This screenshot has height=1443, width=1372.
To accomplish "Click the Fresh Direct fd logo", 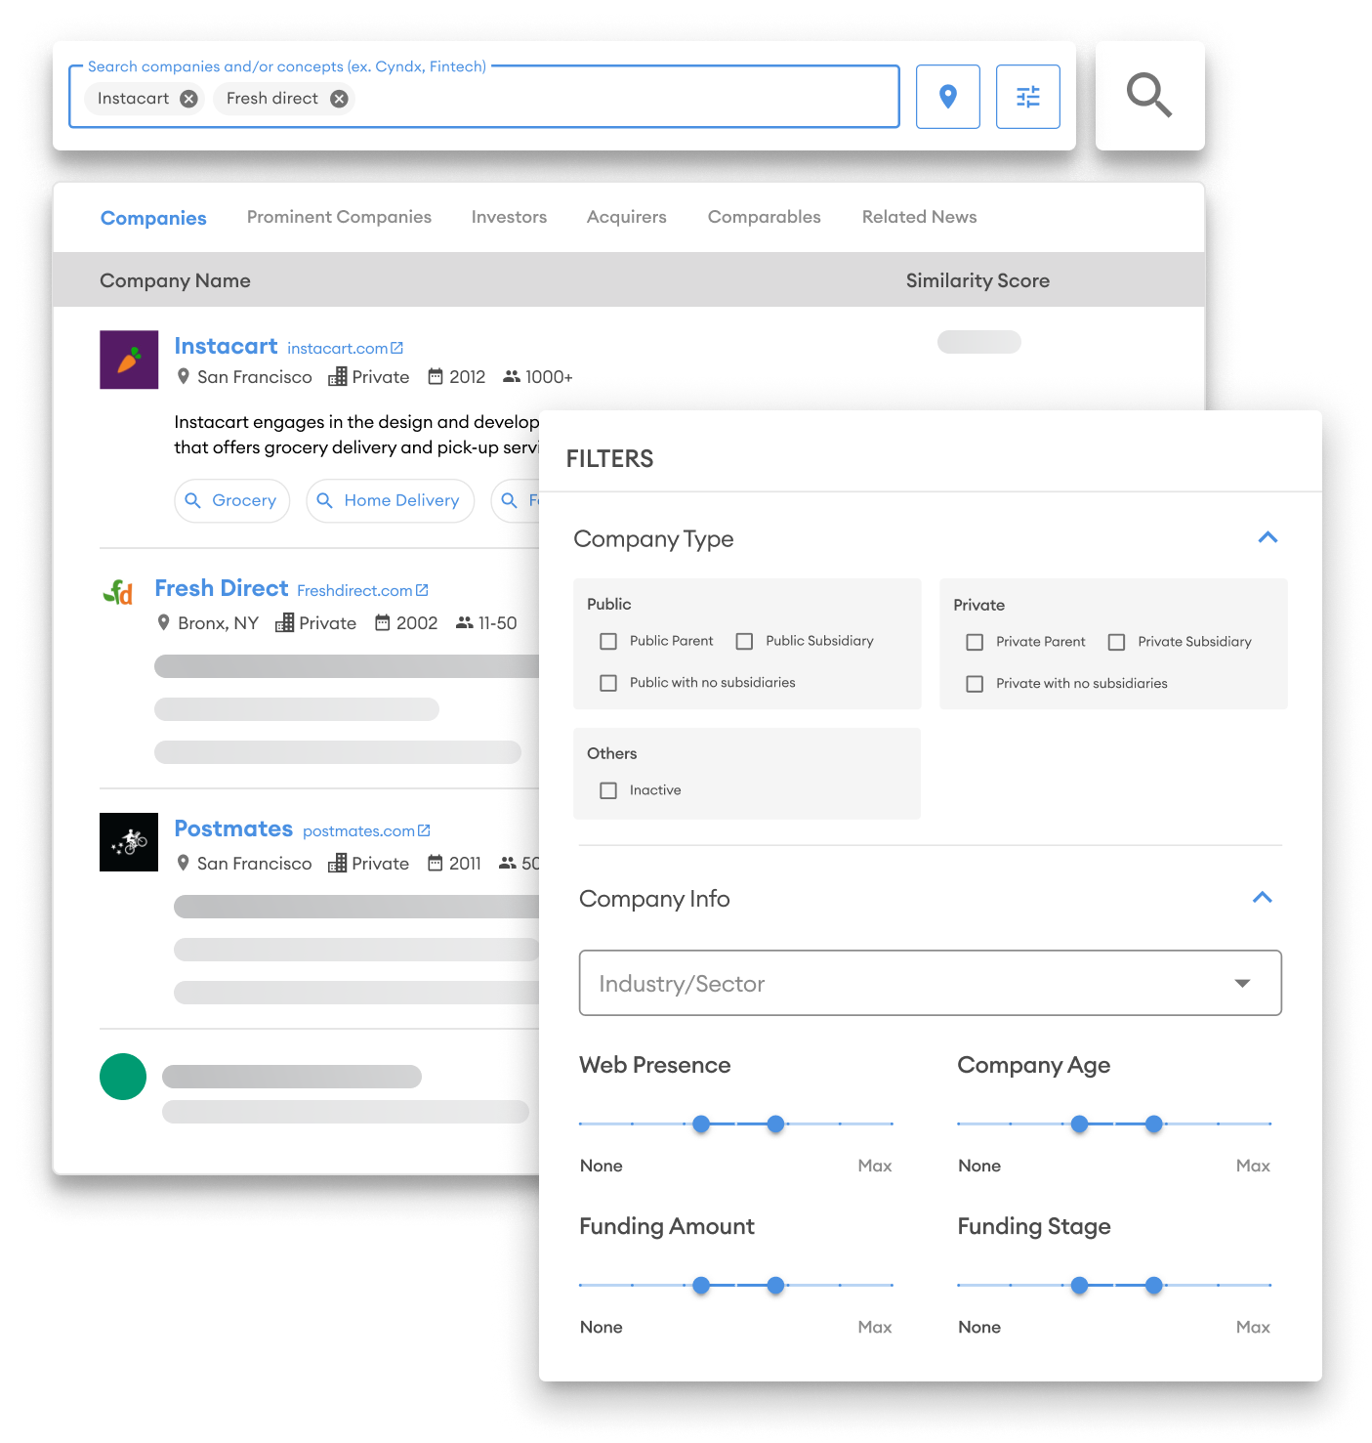I will pyautogui.click(x=118, y=592).
